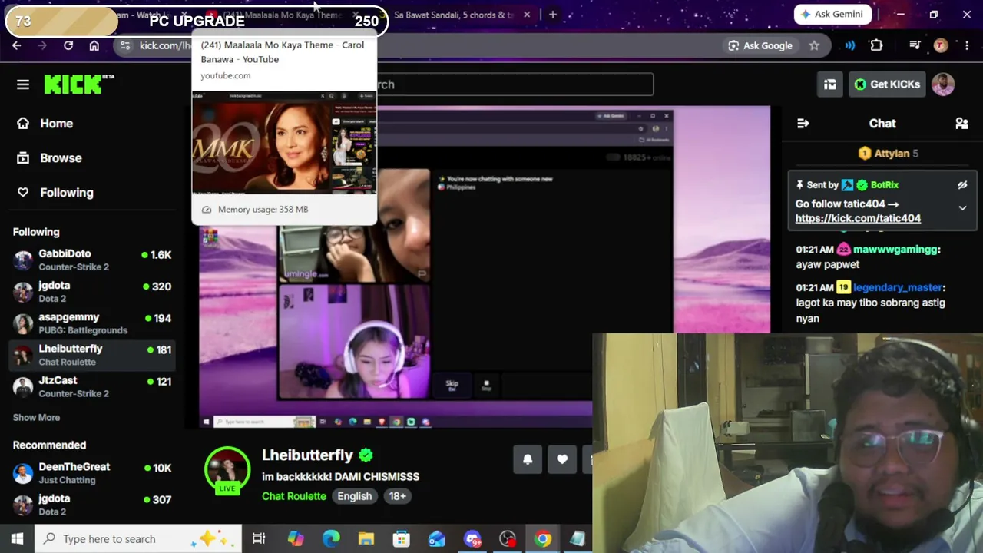Viewport: 983px width, 553px height.
Task: Open Task View on the taskbar
Action: click(259, 539)
